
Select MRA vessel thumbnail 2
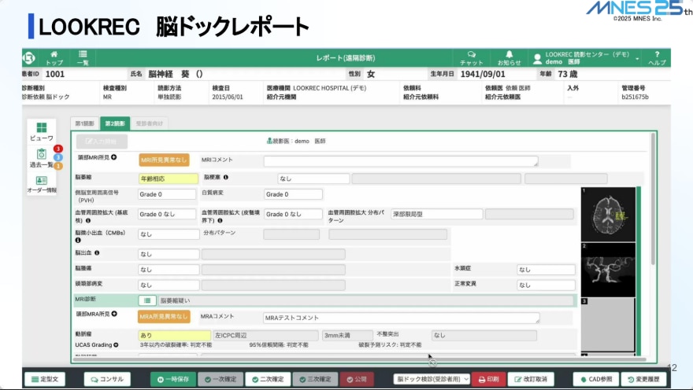tap(608, 270)
